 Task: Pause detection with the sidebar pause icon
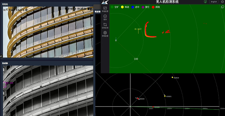coord(105,16)
